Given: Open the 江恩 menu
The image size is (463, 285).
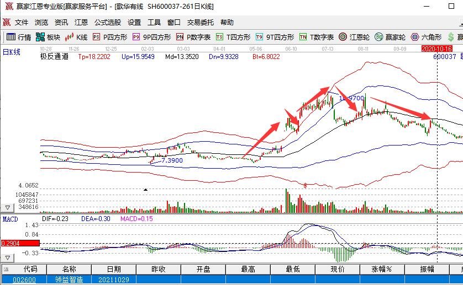Looking at the screenshot, I should 81,23.
